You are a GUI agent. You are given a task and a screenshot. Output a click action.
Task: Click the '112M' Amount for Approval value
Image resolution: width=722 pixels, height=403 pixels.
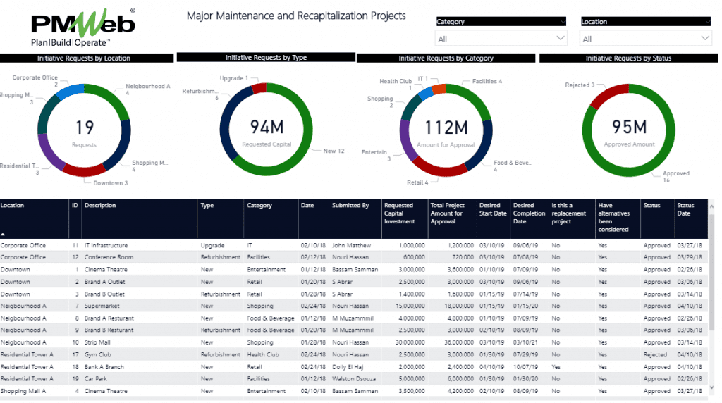[446, 128]
